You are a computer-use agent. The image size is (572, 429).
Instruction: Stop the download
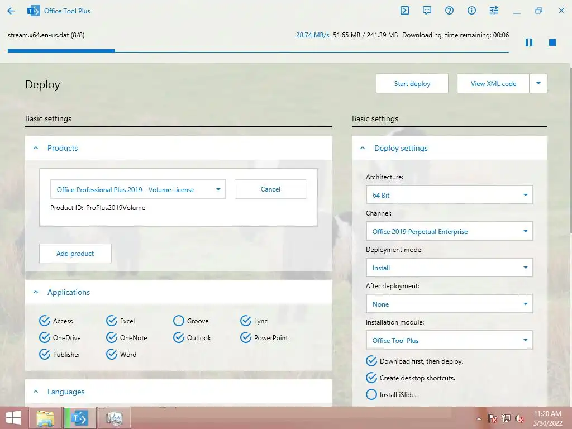tap(552, 42)
